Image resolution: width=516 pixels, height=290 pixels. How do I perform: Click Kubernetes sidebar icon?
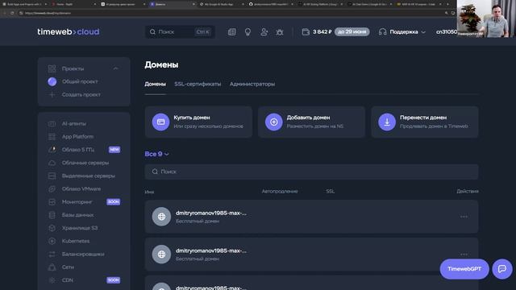point(52,241)
